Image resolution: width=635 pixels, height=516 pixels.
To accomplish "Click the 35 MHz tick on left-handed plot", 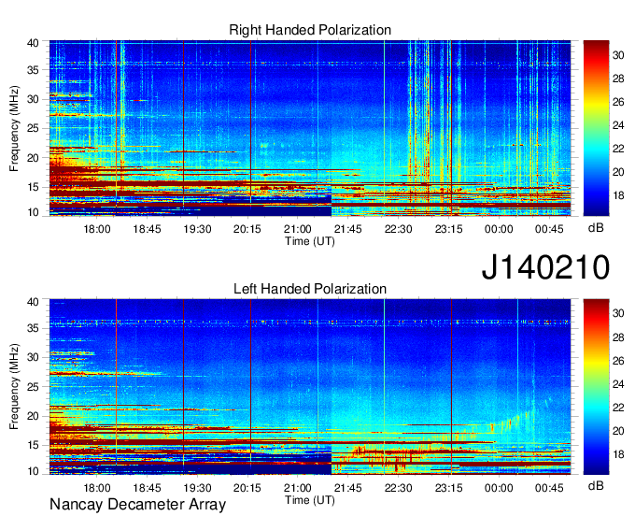I will 33,328.
